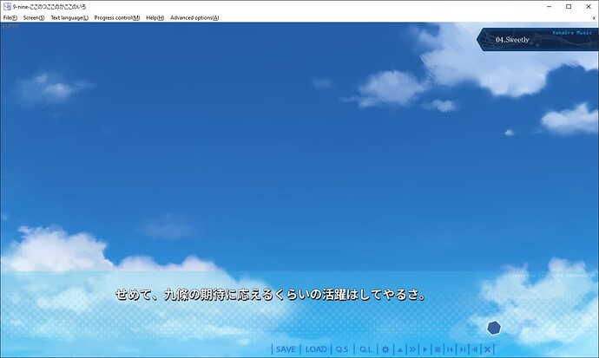Open the Text language menu
This screenshot has width=599, height=358.
pos(69,17)
